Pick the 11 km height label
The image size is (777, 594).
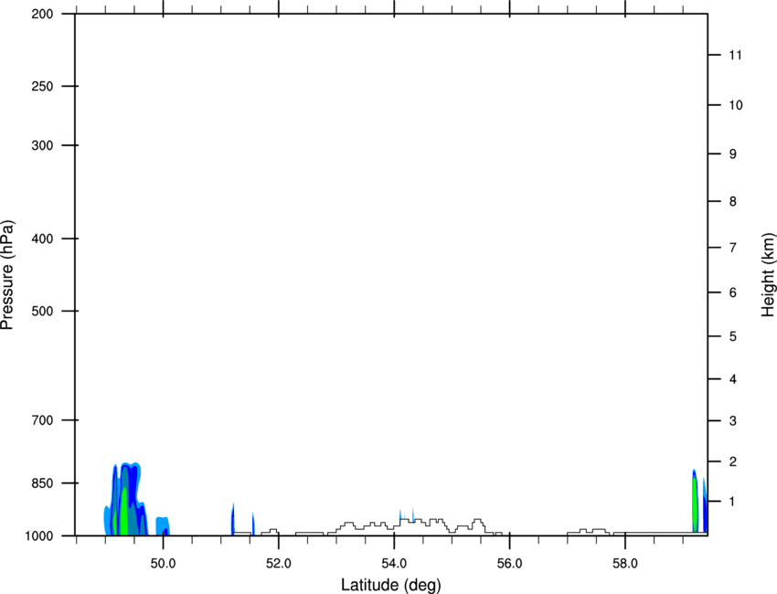point(735,55)
